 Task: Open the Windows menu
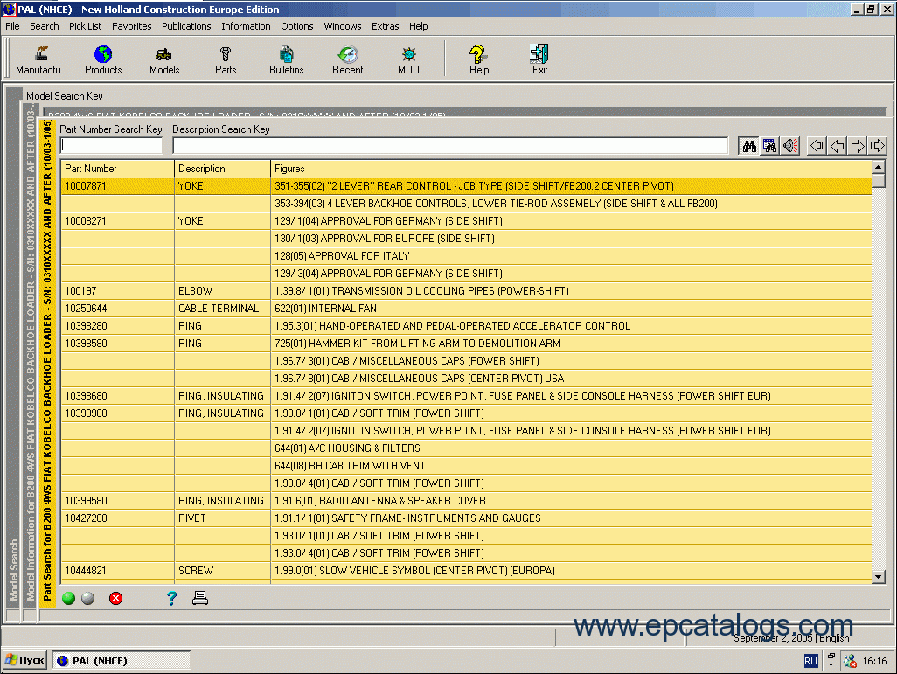(x=342, y=26)
